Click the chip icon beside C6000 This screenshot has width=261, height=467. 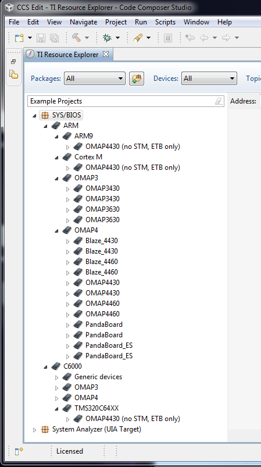coord(56,366)
